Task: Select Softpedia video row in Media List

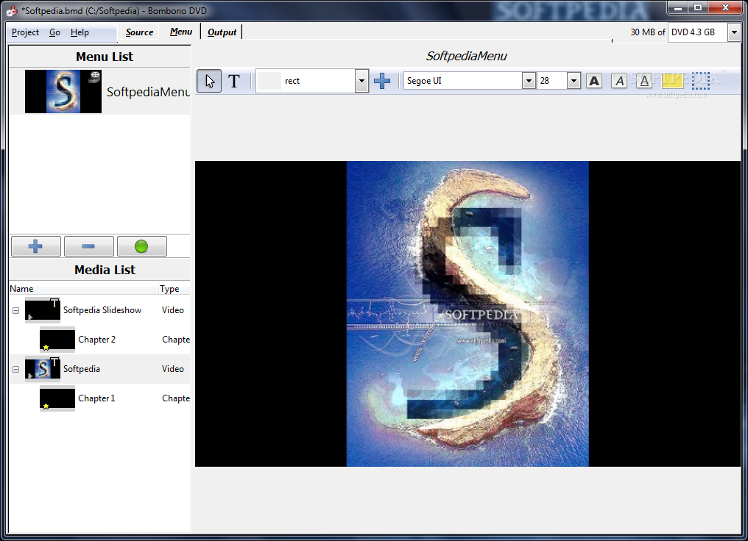Action: pos(99,369)
